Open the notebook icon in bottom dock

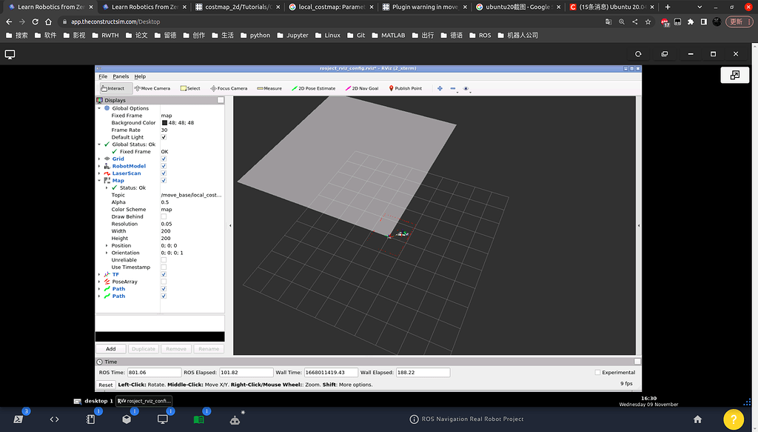click(90, 419)
